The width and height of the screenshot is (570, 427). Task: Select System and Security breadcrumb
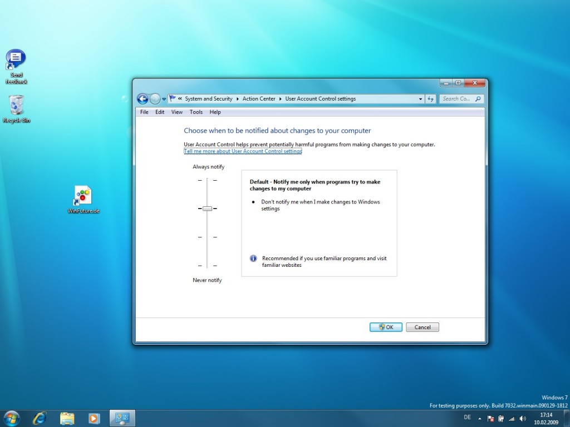209,99
